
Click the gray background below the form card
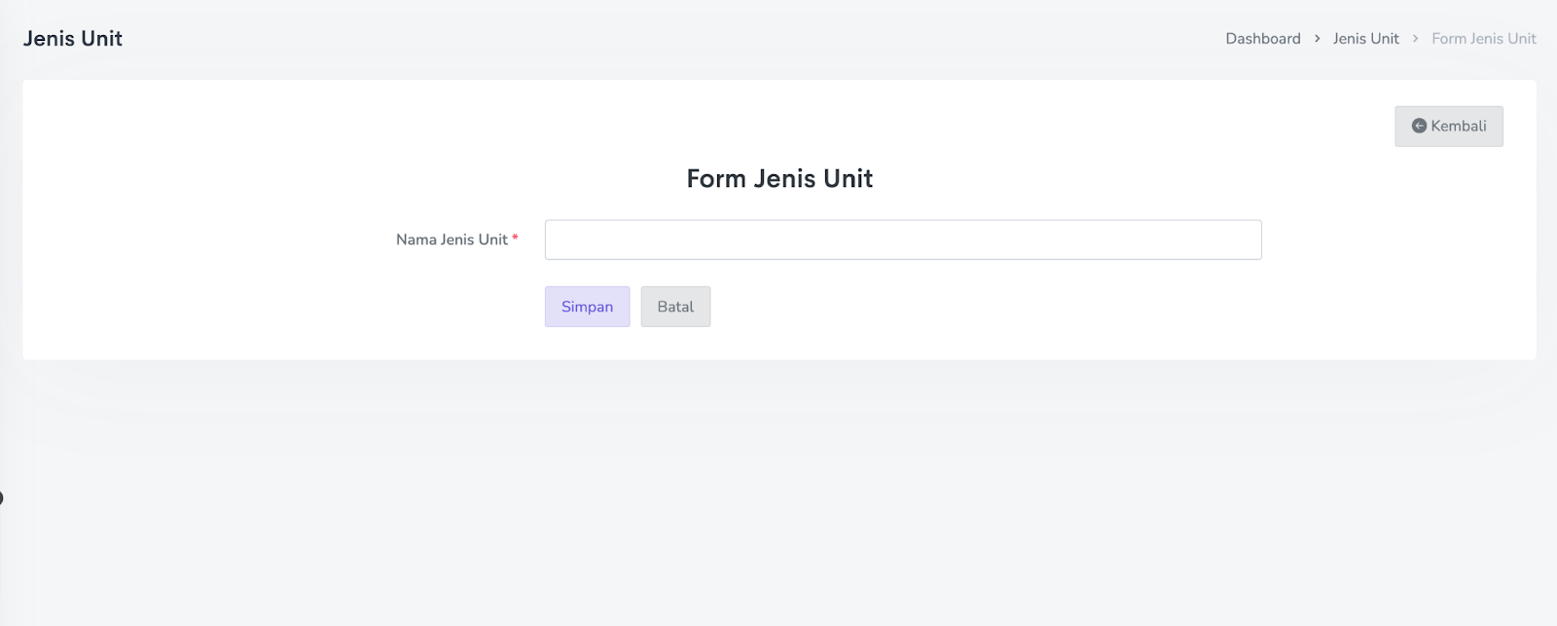778,487
